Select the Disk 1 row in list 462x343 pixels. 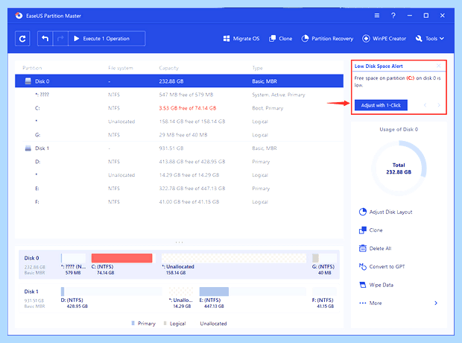pyautogui.click(x=179, y=148)
